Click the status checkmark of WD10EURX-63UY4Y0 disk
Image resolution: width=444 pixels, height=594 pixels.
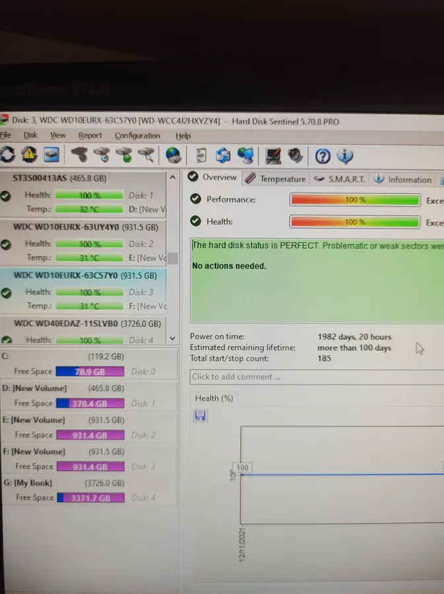[6, 244]
